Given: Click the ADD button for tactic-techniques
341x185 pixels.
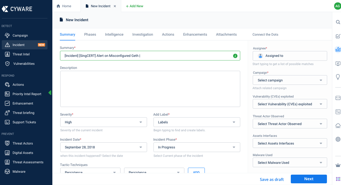Looking at the screenshot, I should (196, 171).
